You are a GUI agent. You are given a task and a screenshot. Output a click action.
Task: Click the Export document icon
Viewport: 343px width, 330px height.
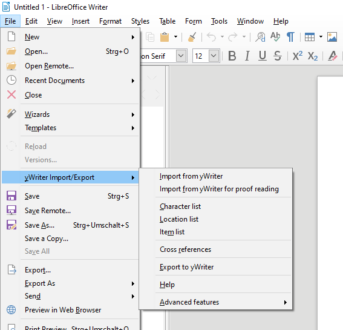click(12, 269)
